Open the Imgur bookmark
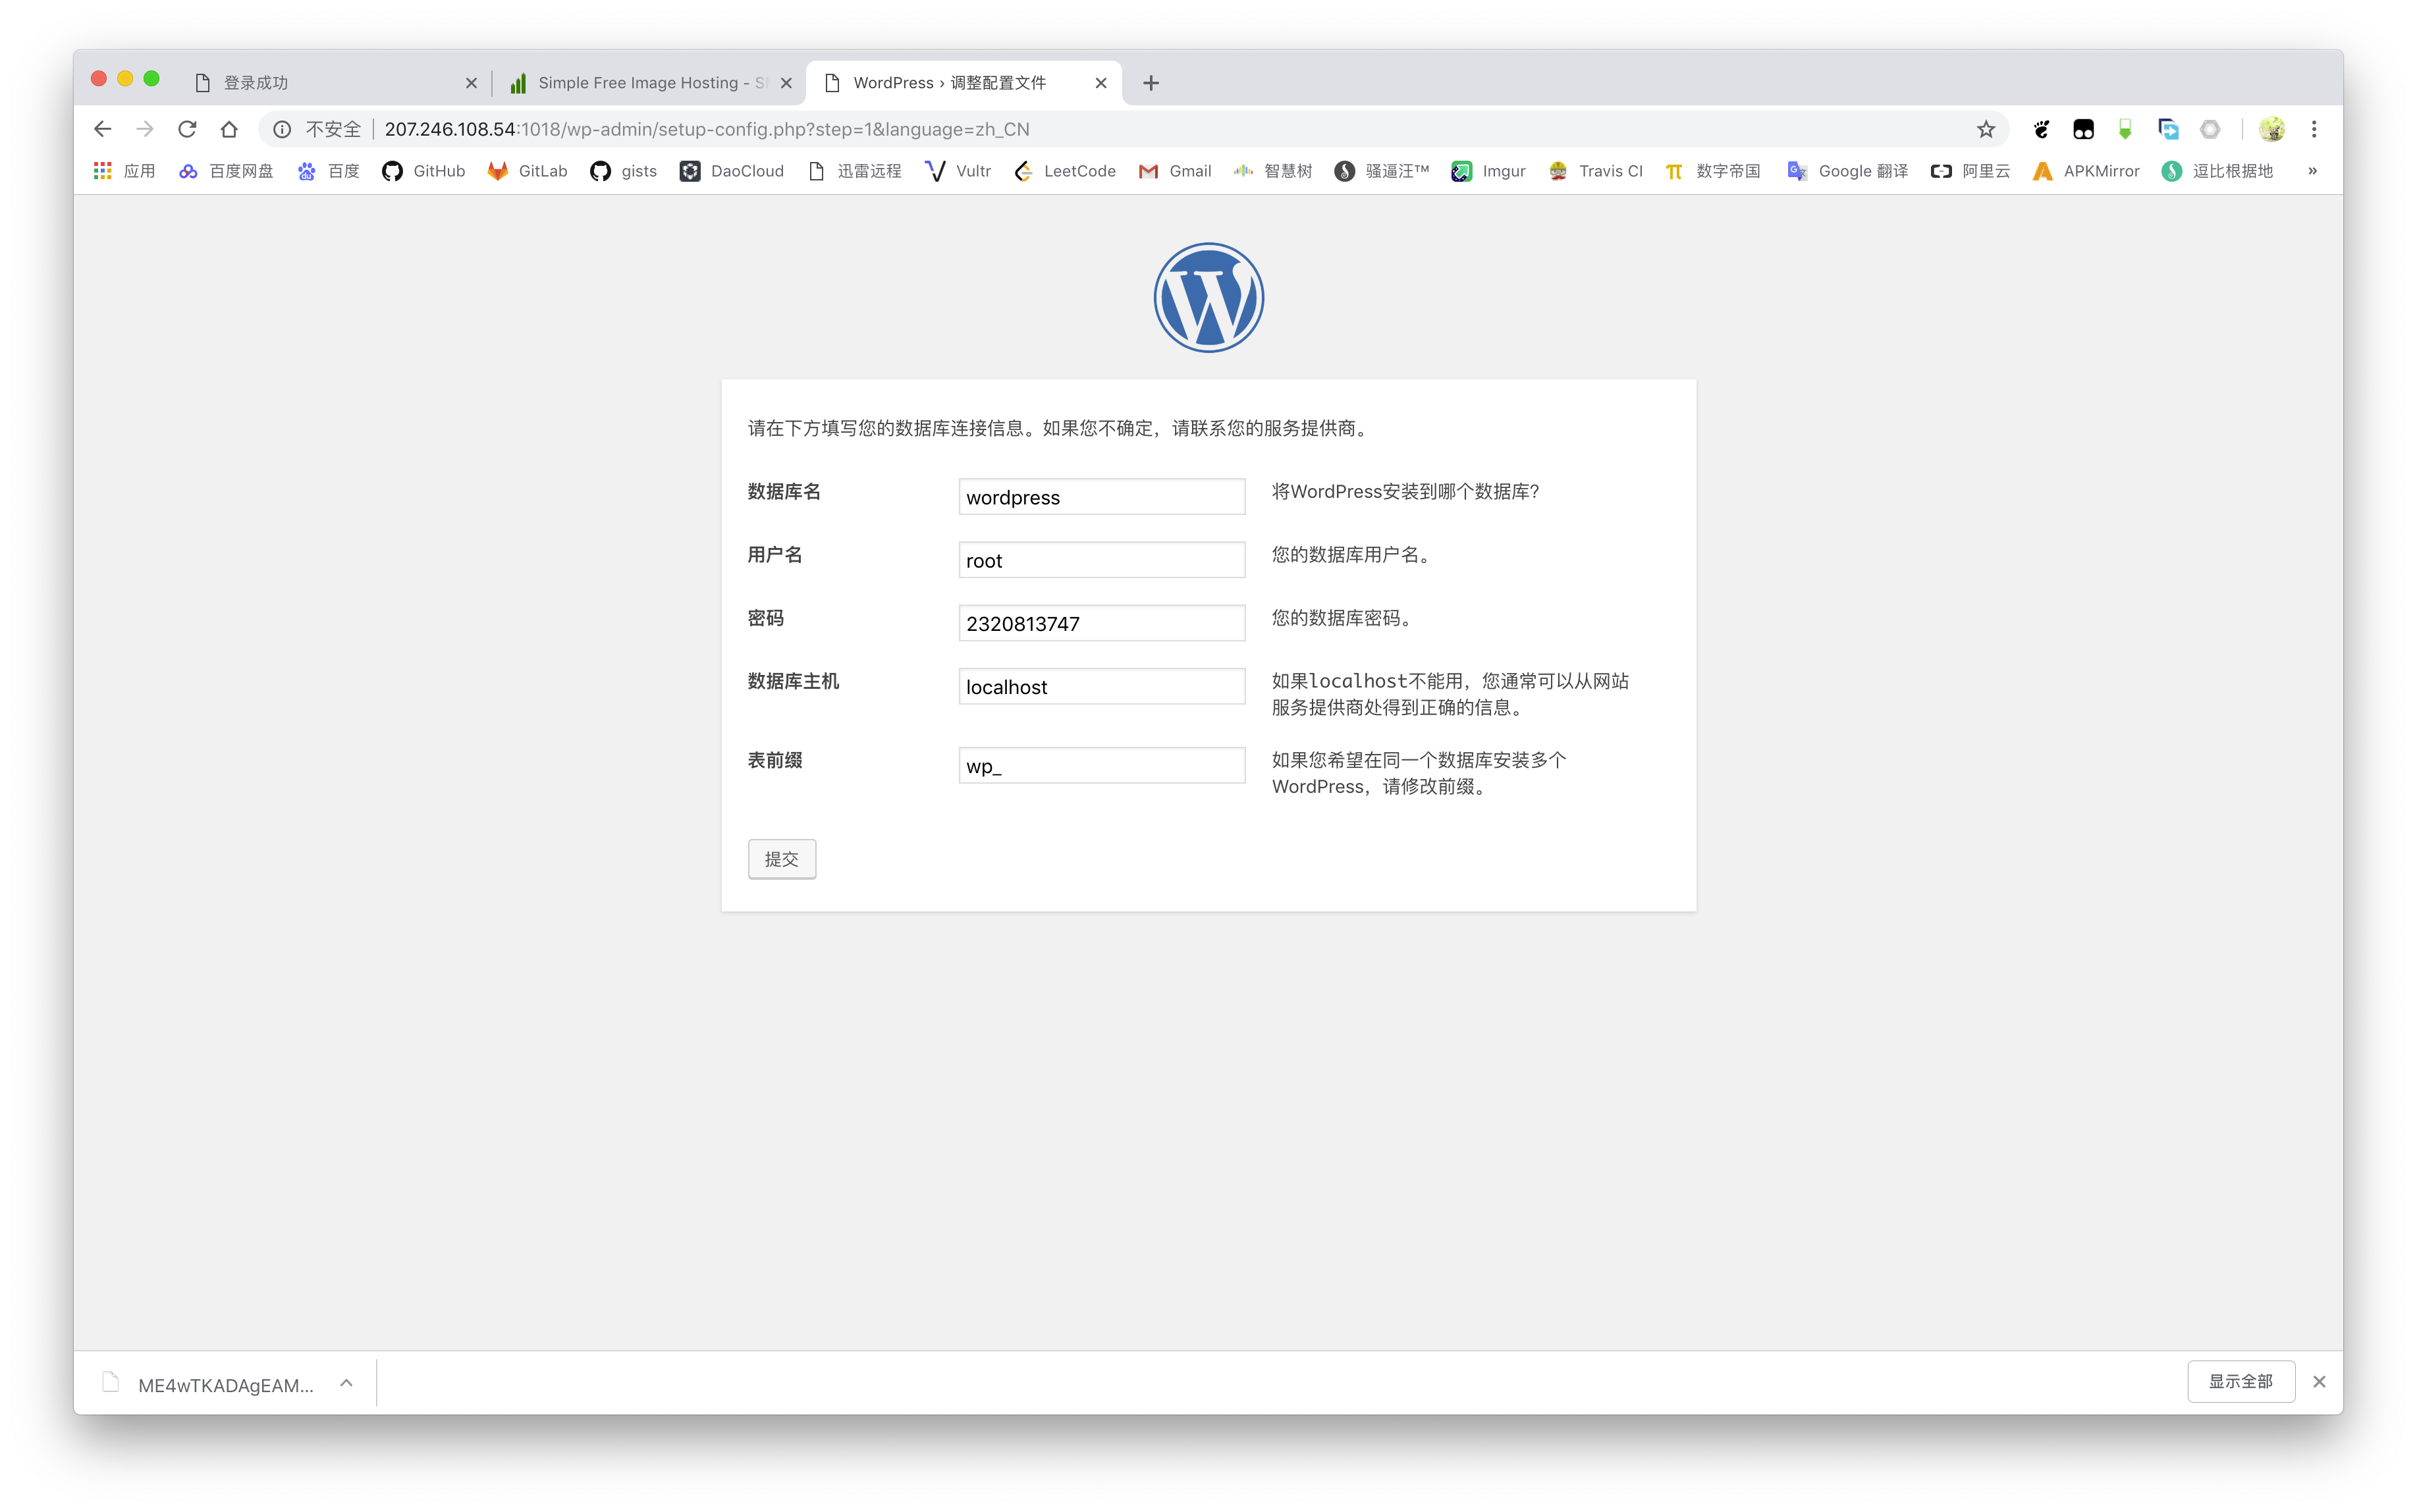Image resolution: width=2417 pixels, height=1512 pixels. pos(1489,171)
